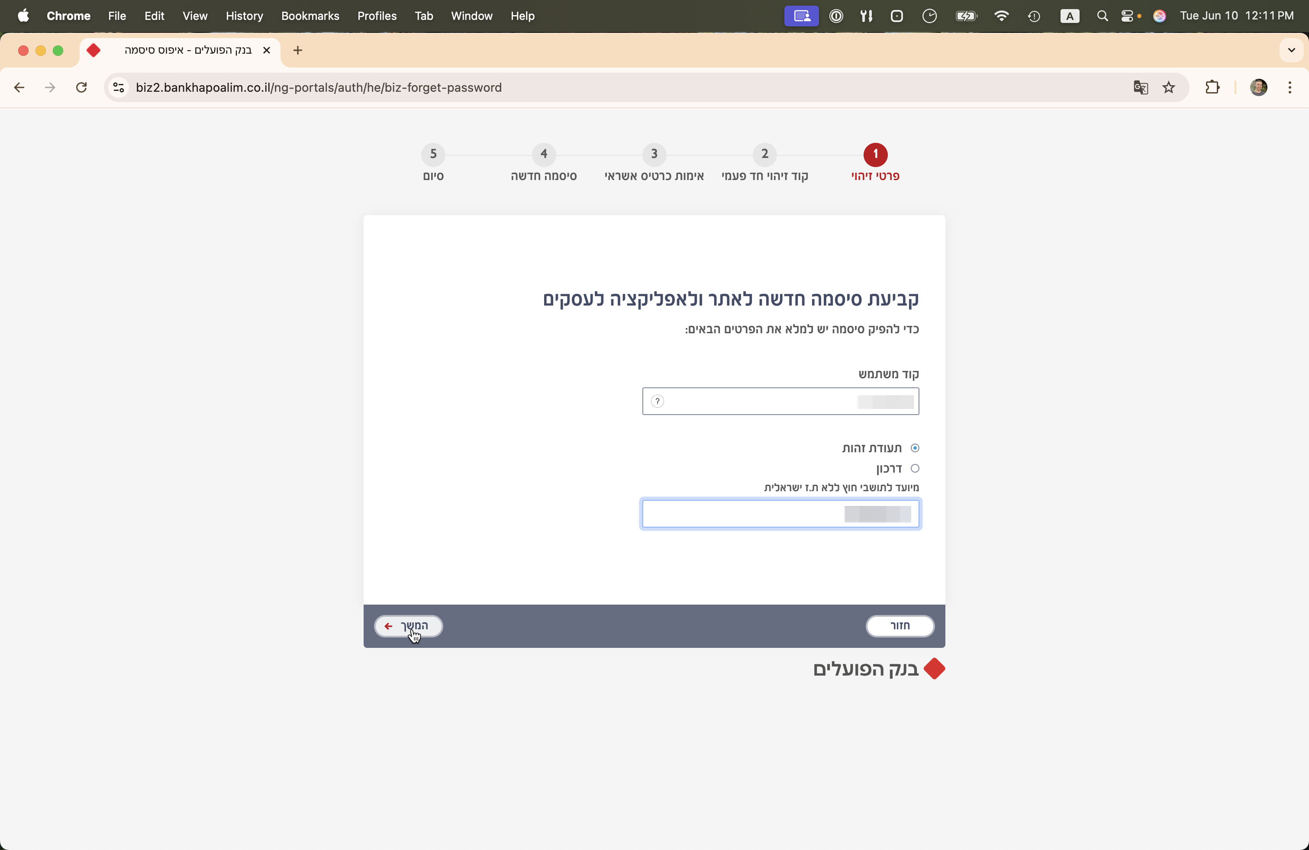
Task: Click step 5 סיום circle
Action: 433,155
